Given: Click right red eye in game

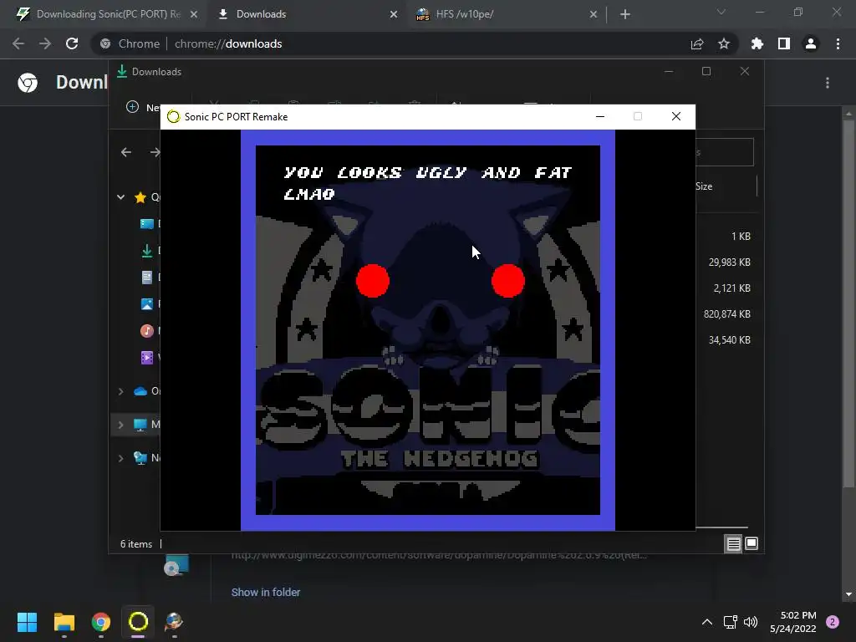Looking at the screenshot, I should [508, 281].
